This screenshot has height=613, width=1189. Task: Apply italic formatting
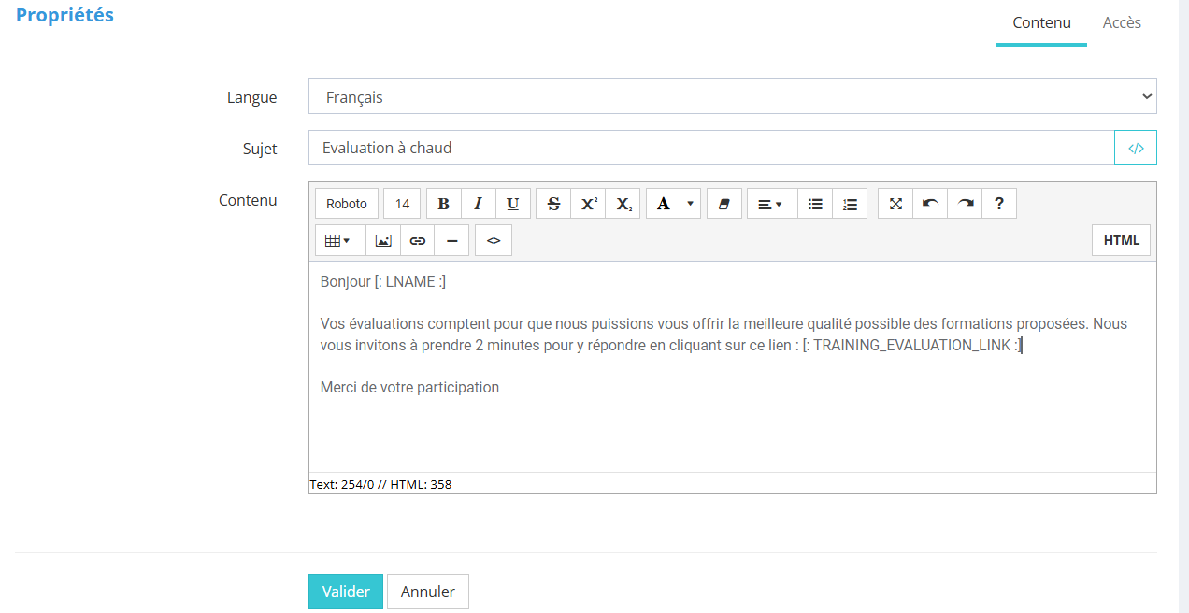click(x=478, y=204)
